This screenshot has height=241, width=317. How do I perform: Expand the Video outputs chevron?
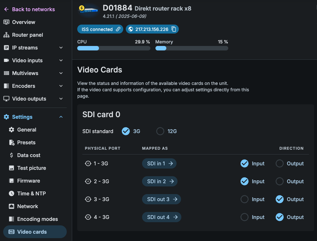61,99
